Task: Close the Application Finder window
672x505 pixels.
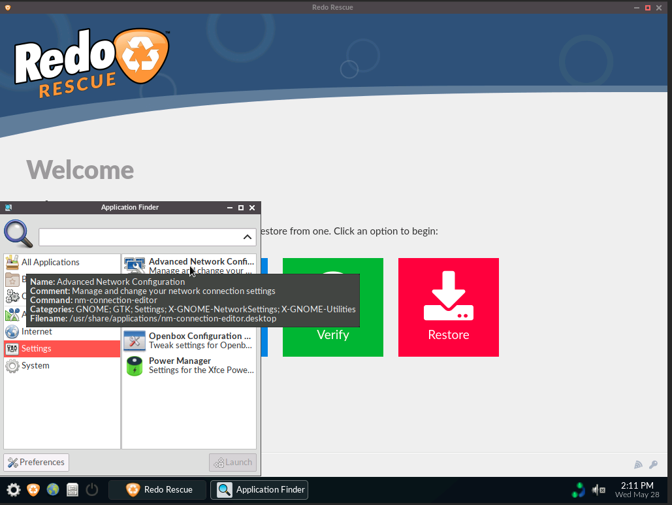Action: pyautogui.click(x=252, y=208)
